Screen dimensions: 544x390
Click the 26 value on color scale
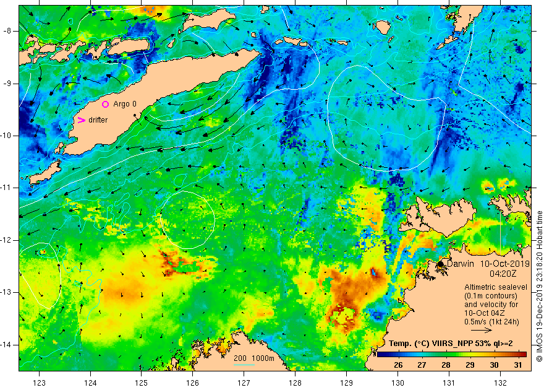tap(398, 365)
